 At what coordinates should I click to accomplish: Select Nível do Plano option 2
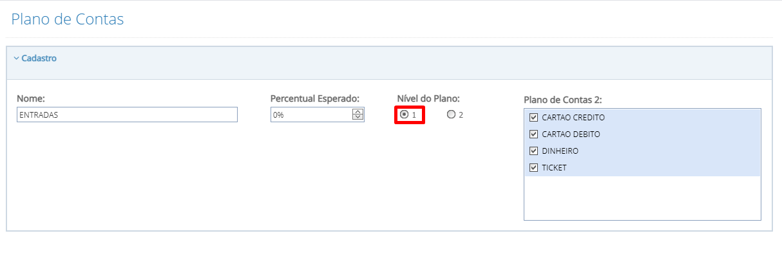click(x=451, y=115)
